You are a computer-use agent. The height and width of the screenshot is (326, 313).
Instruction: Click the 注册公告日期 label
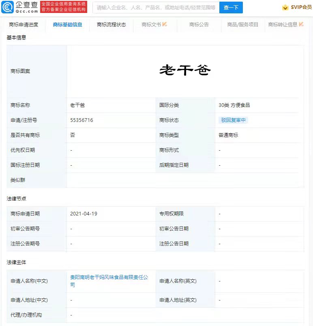pyautogui.click(x=174, y=244)
